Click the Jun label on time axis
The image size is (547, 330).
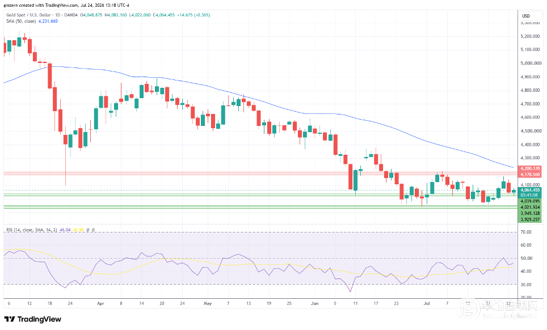coord(315,303)
